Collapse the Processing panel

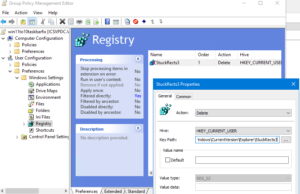tap(138, 59)
